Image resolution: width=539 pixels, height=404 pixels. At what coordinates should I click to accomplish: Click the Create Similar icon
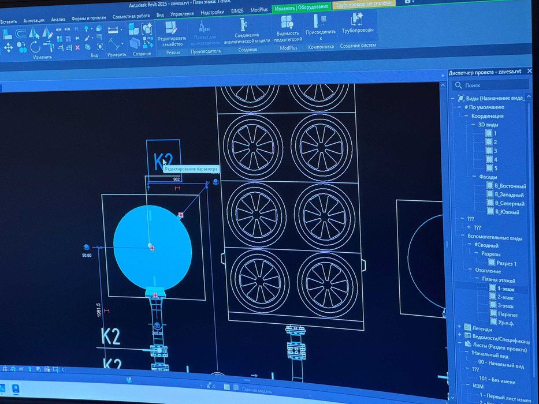pos(148,43)
